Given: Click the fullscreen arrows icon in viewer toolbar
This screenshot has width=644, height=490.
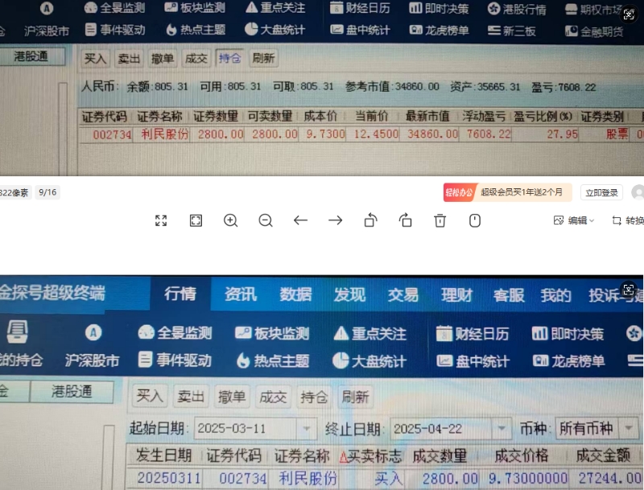Looking at the screenshot, I should pyautogui.click(x=161, y=220).
